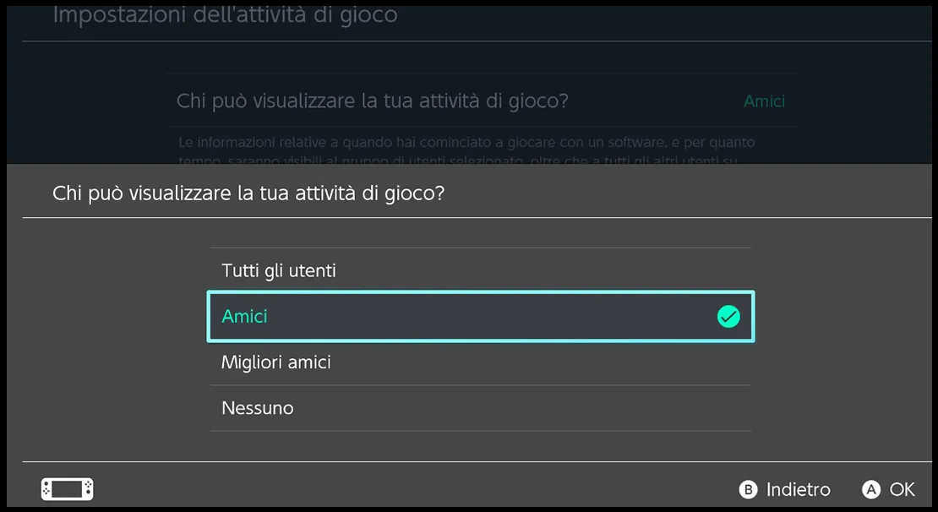Select the checkmark indicating current choice
The width and height of the screenshot is (938, 512).
coord(728,317)
